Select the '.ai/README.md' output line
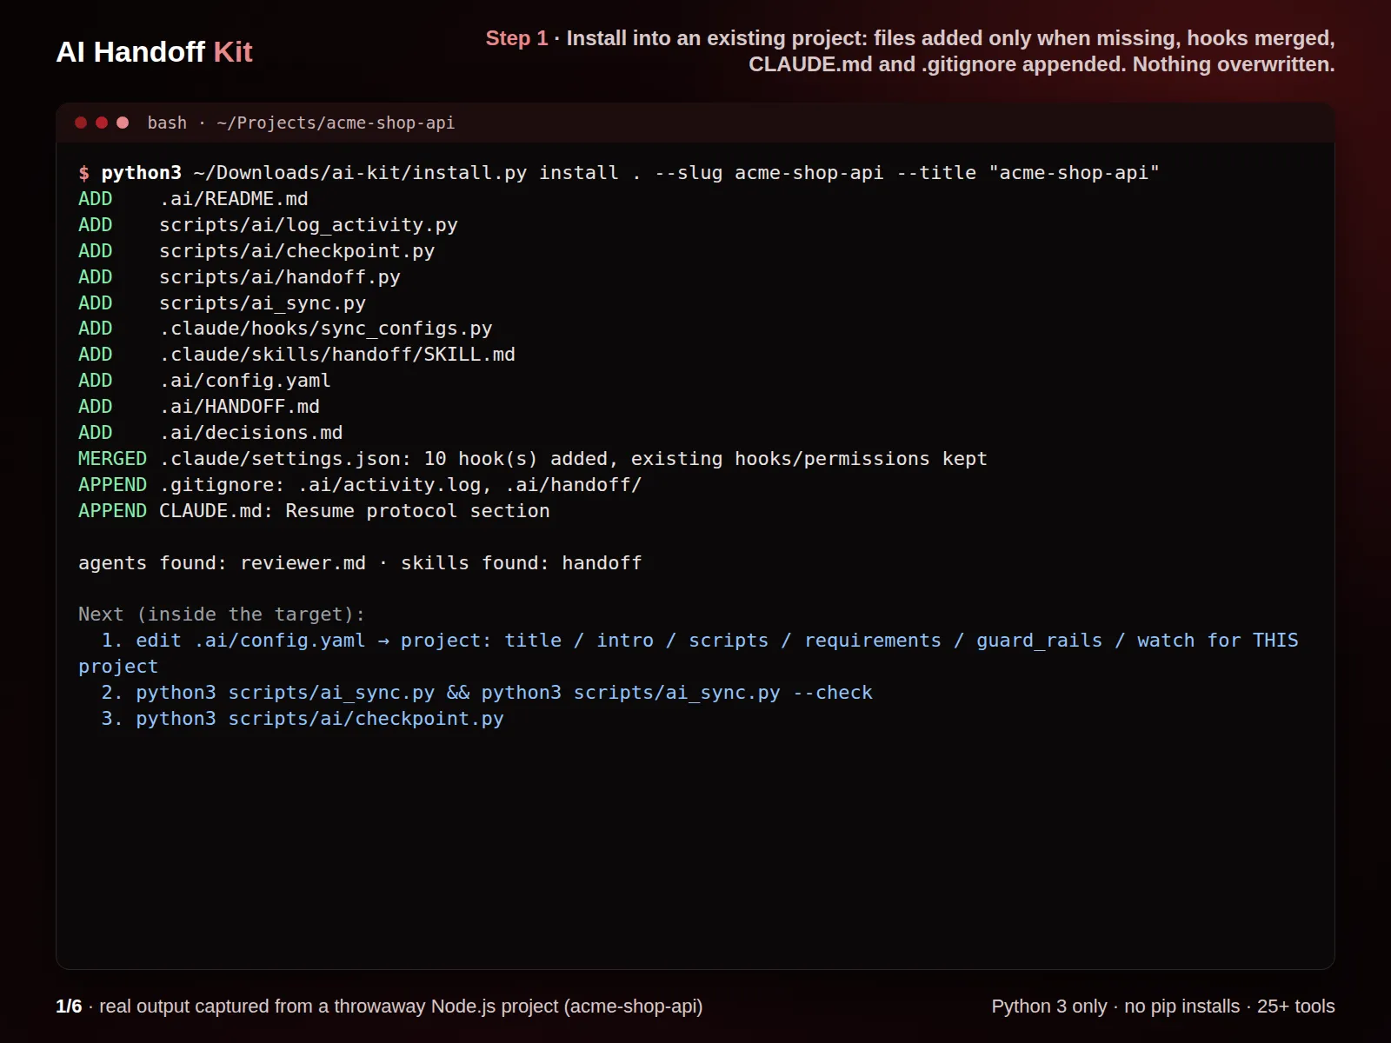Screen dimensions: 1391x1043 [193, 199]
